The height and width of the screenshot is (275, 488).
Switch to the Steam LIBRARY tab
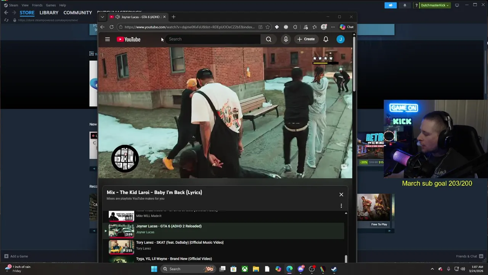49,13
